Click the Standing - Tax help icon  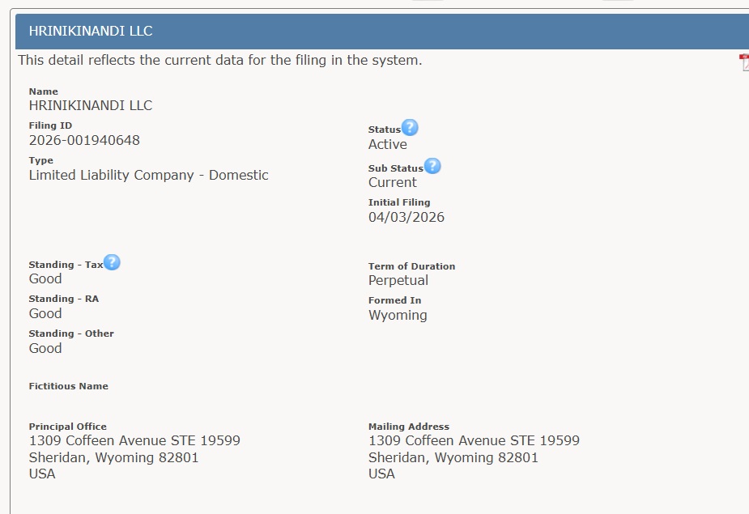coord(112,262)
